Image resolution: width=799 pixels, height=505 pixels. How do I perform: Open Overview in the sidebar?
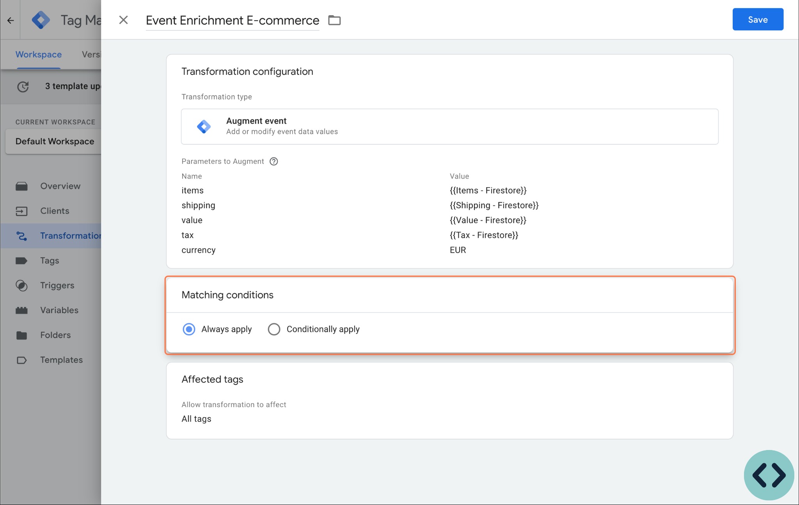click(60, 186)
